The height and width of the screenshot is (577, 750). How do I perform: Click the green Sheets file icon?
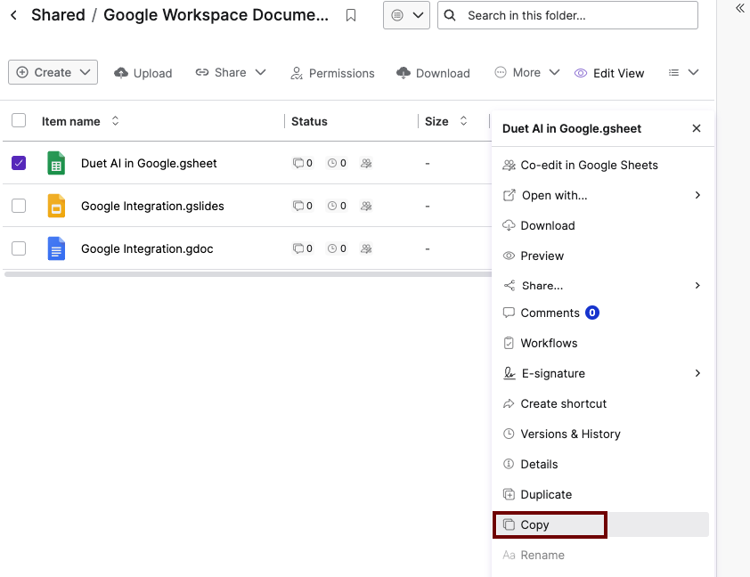coord(56,163)
